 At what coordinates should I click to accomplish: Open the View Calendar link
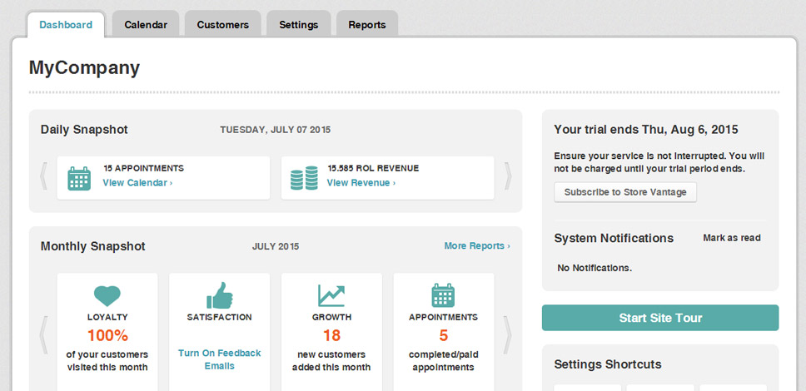137,183
